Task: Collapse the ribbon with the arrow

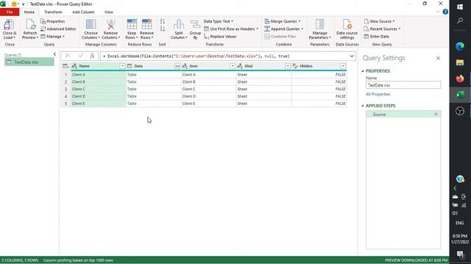Action: (438, 12)
